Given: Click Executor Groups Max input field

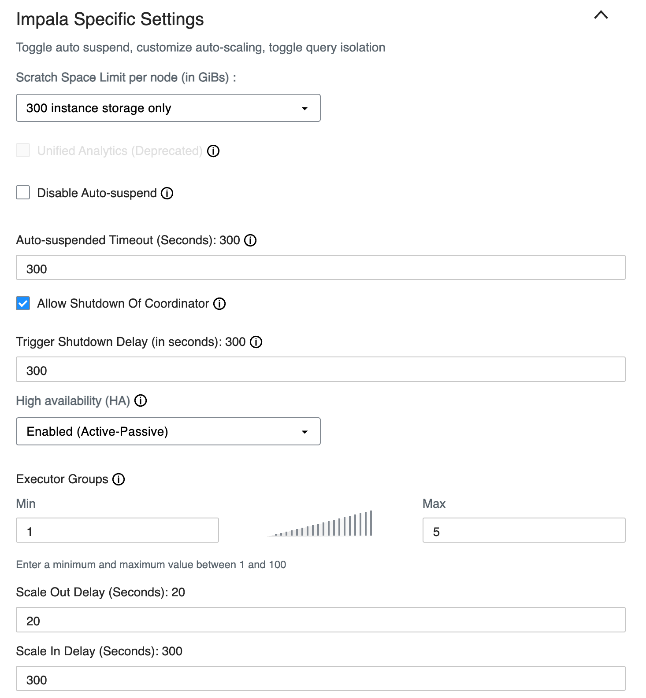Looking at the screenshot, I should 523,530.
